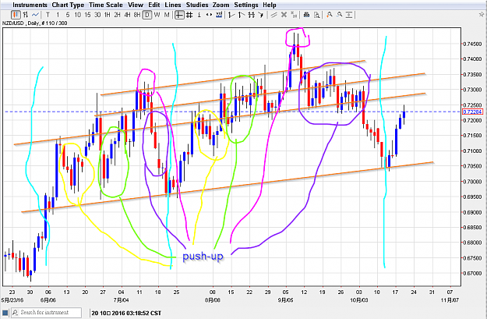Click the '9月/05' date axis label
487x319 pixels.
285,300
